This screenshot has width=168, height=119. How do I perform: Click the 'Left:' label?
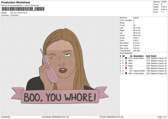click(122, 28)
